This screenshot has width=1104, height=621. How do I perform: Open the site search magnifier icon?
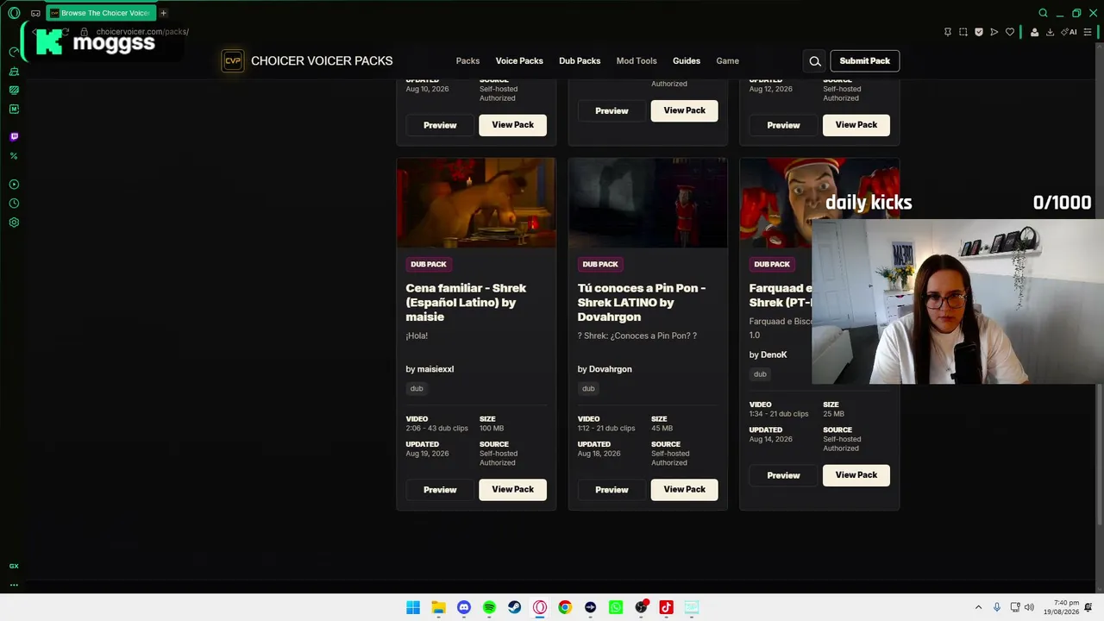(x=815, y=61)
